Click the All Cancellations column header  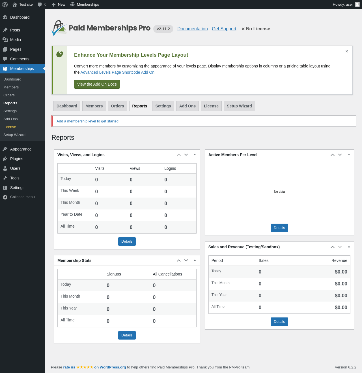[167, 274]
